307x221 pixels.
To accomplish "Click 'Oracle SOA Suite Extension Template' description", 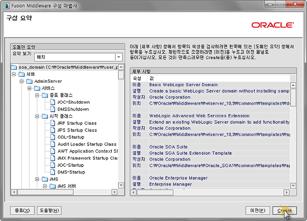I will 191,153.
